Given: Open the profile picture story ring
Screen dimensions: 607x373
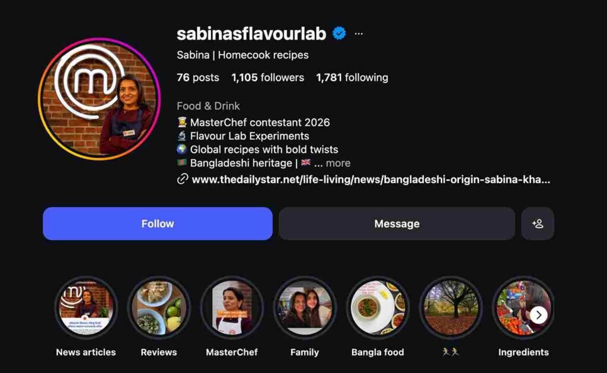Looking at the screenshot, I should pyautogui.click(x=100, y=99).
